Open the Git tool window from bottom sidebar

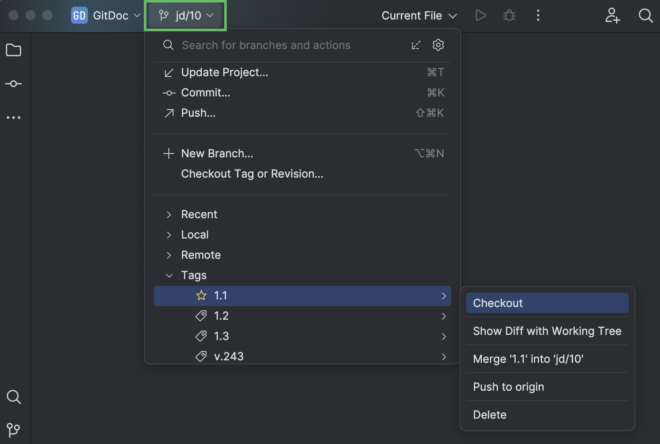(x=14, y=430)
